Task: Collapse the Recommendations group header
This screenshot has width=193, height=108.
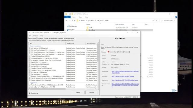Action: tap(35, 46)
